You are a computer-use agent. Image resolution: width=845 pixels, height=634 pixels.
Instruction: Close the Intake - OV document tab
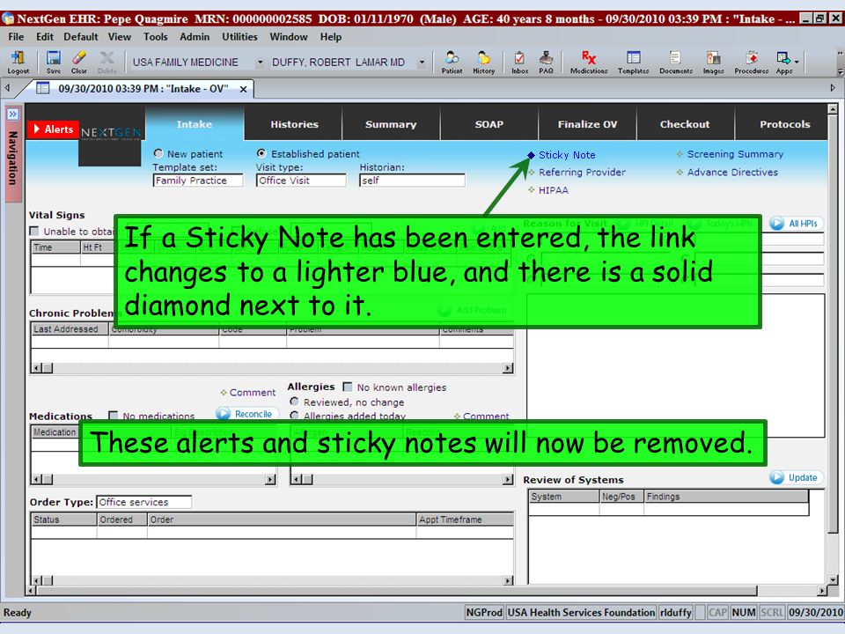click(x=244, y=90)
